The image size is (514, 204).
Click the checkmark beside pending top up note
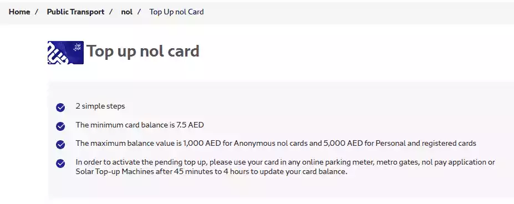tap(60, 164)
